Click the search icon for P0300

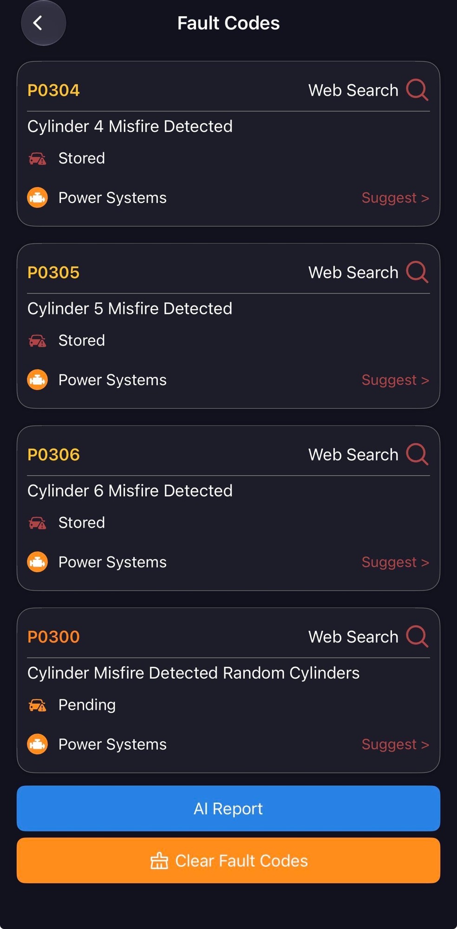(x=417, y=636)
